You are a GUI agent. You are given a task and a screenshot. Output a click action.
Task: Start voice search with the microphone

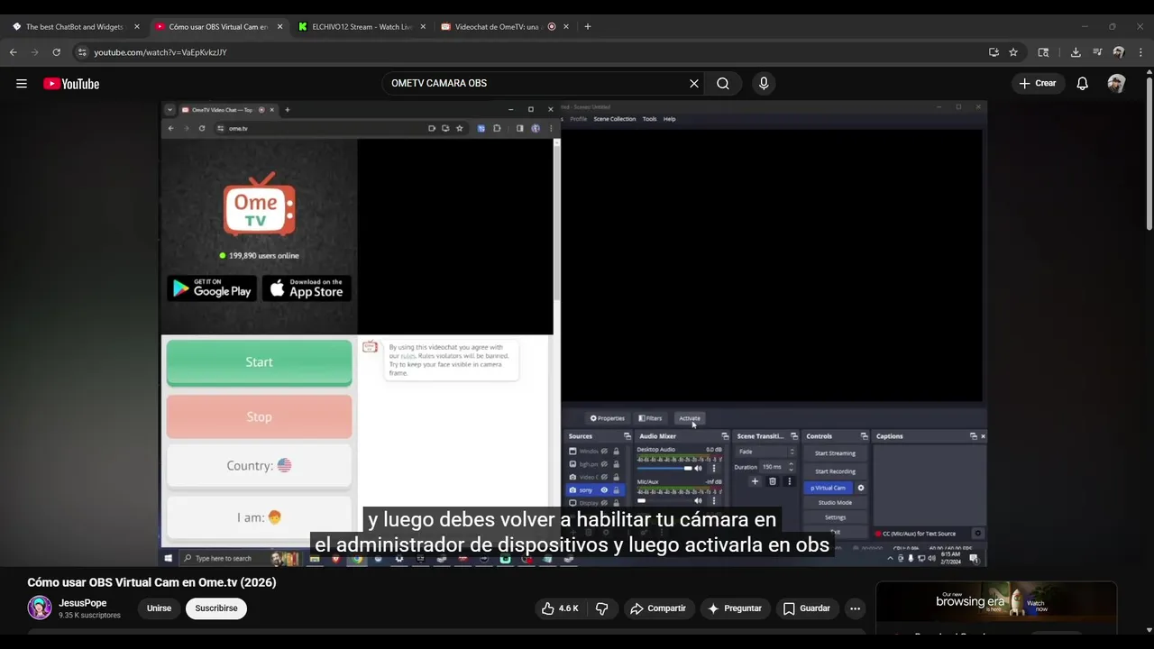[x=764, y=84]
